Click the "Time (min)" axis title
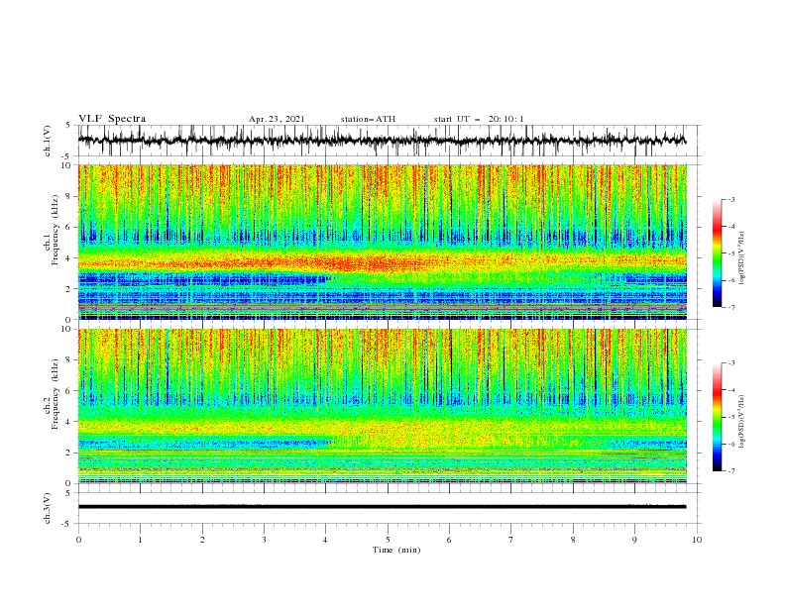Viewport: 785px width, 606px height. [x=396, y=550]
